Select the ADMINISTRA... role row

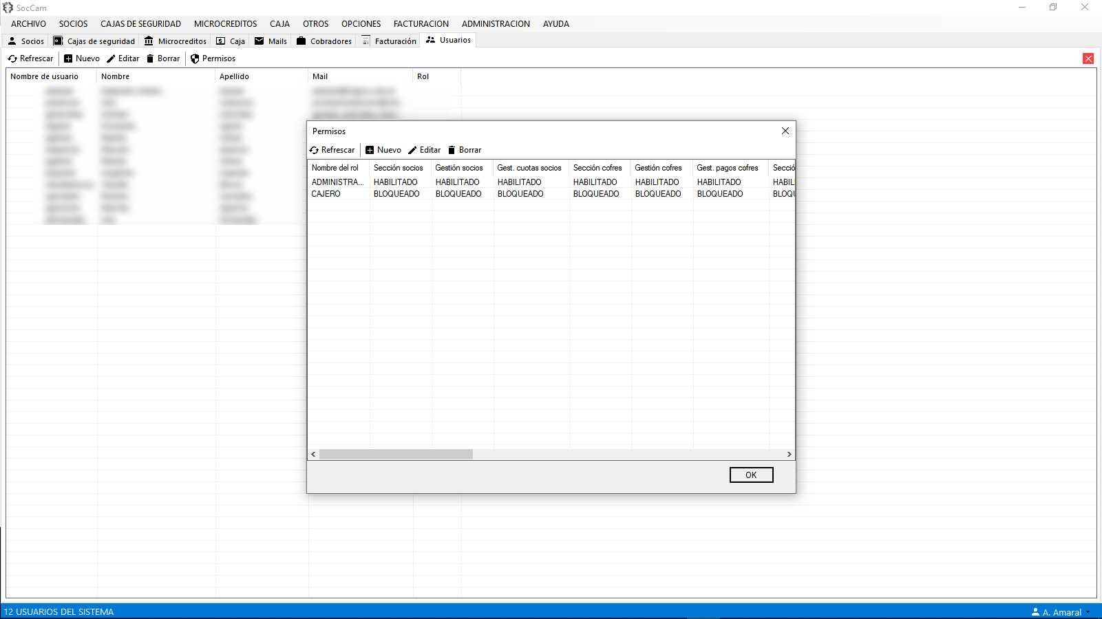(x=551, y=182)
